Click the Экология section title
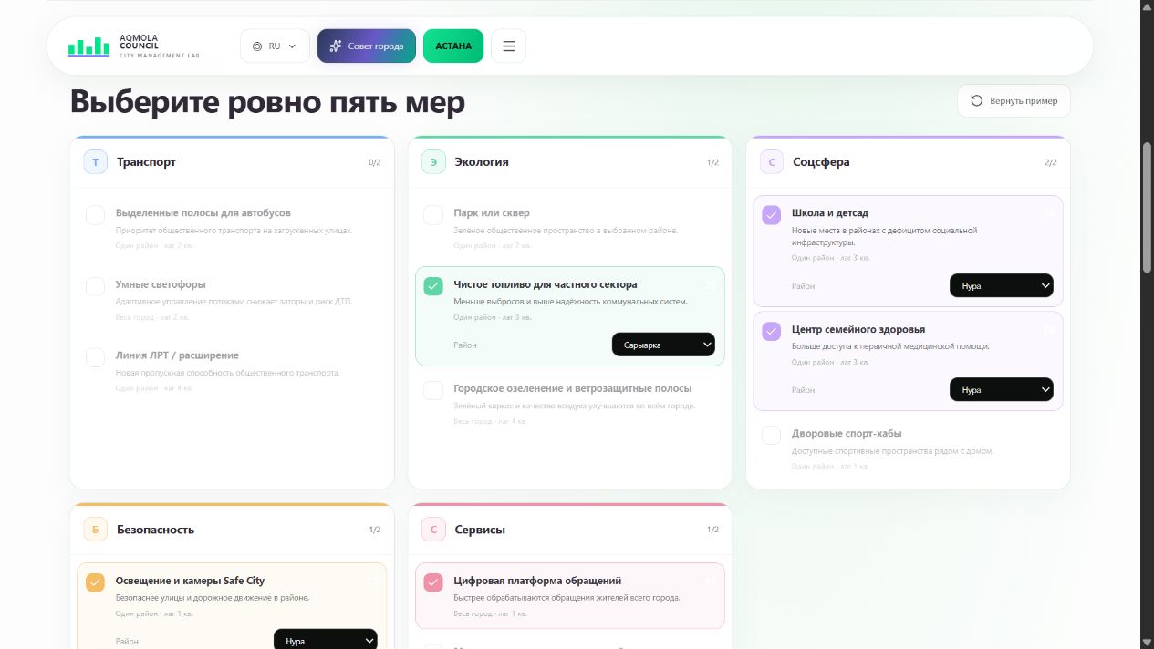This screenshot has height=649, width=1154. [x=482, y=161]
